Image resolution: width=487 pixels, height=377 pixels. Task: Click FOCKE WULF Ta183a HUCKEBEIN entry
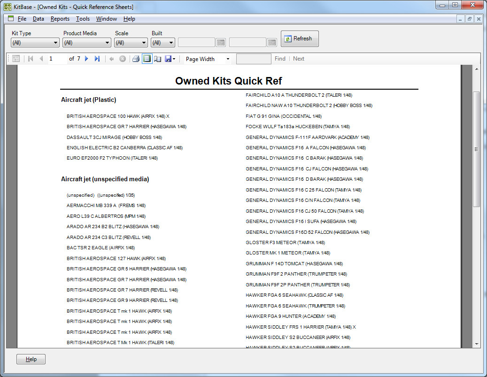298,127
